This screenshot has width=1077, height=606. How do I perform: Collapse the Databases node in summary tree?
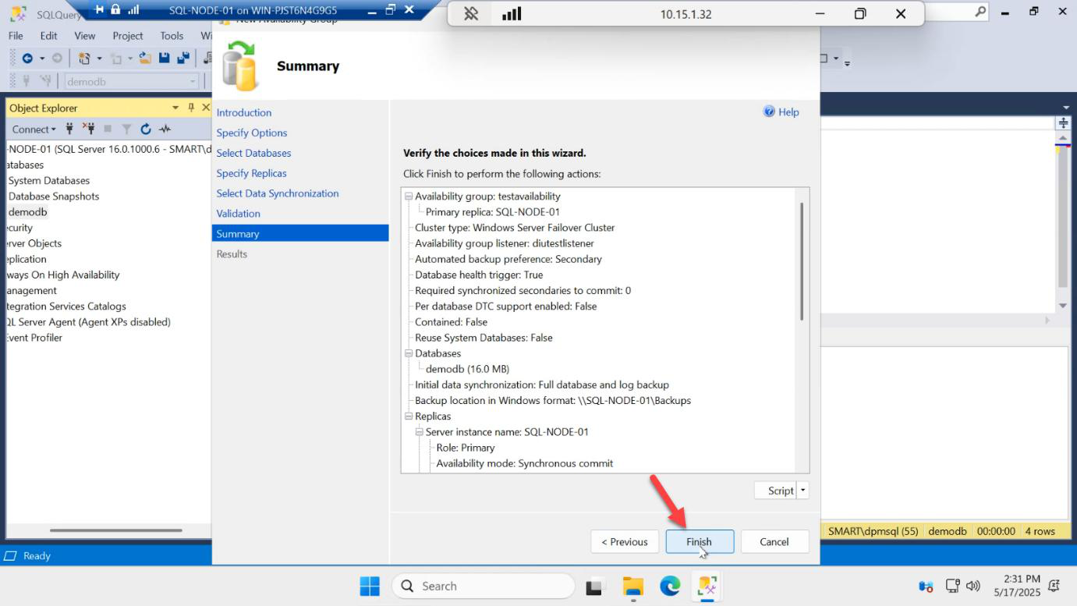click(408, 353)
